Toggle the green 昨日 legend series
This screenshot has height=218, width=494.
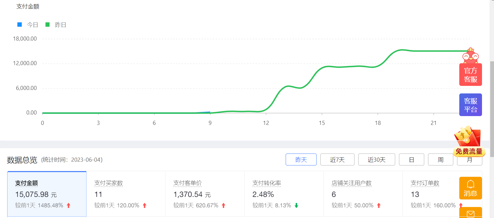[56, 25]
